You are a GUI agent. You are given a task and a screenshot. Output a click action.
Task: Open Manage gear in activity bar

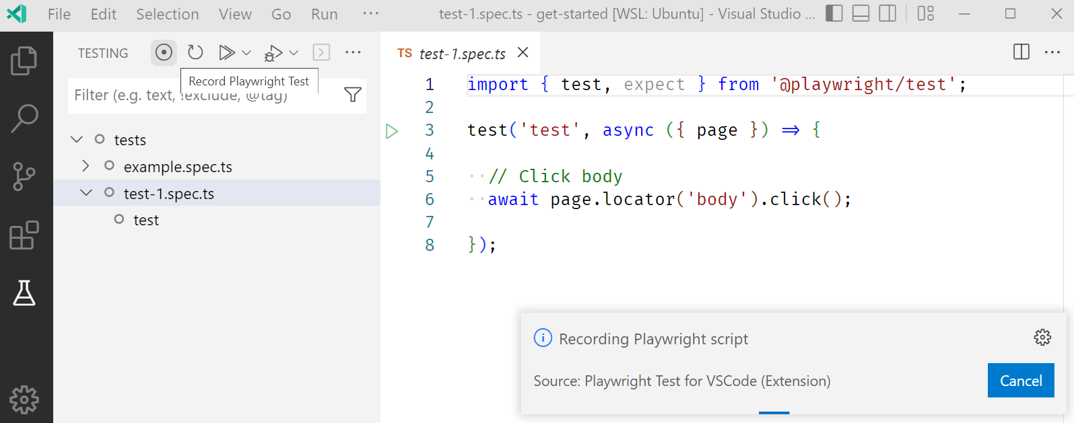(x=24, y=399)
